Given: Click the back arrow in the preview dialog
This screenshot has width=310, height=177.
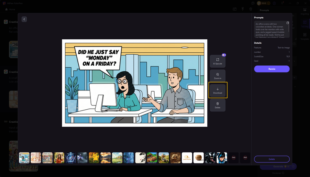Looking at the screenshot, I should point(24,19).
